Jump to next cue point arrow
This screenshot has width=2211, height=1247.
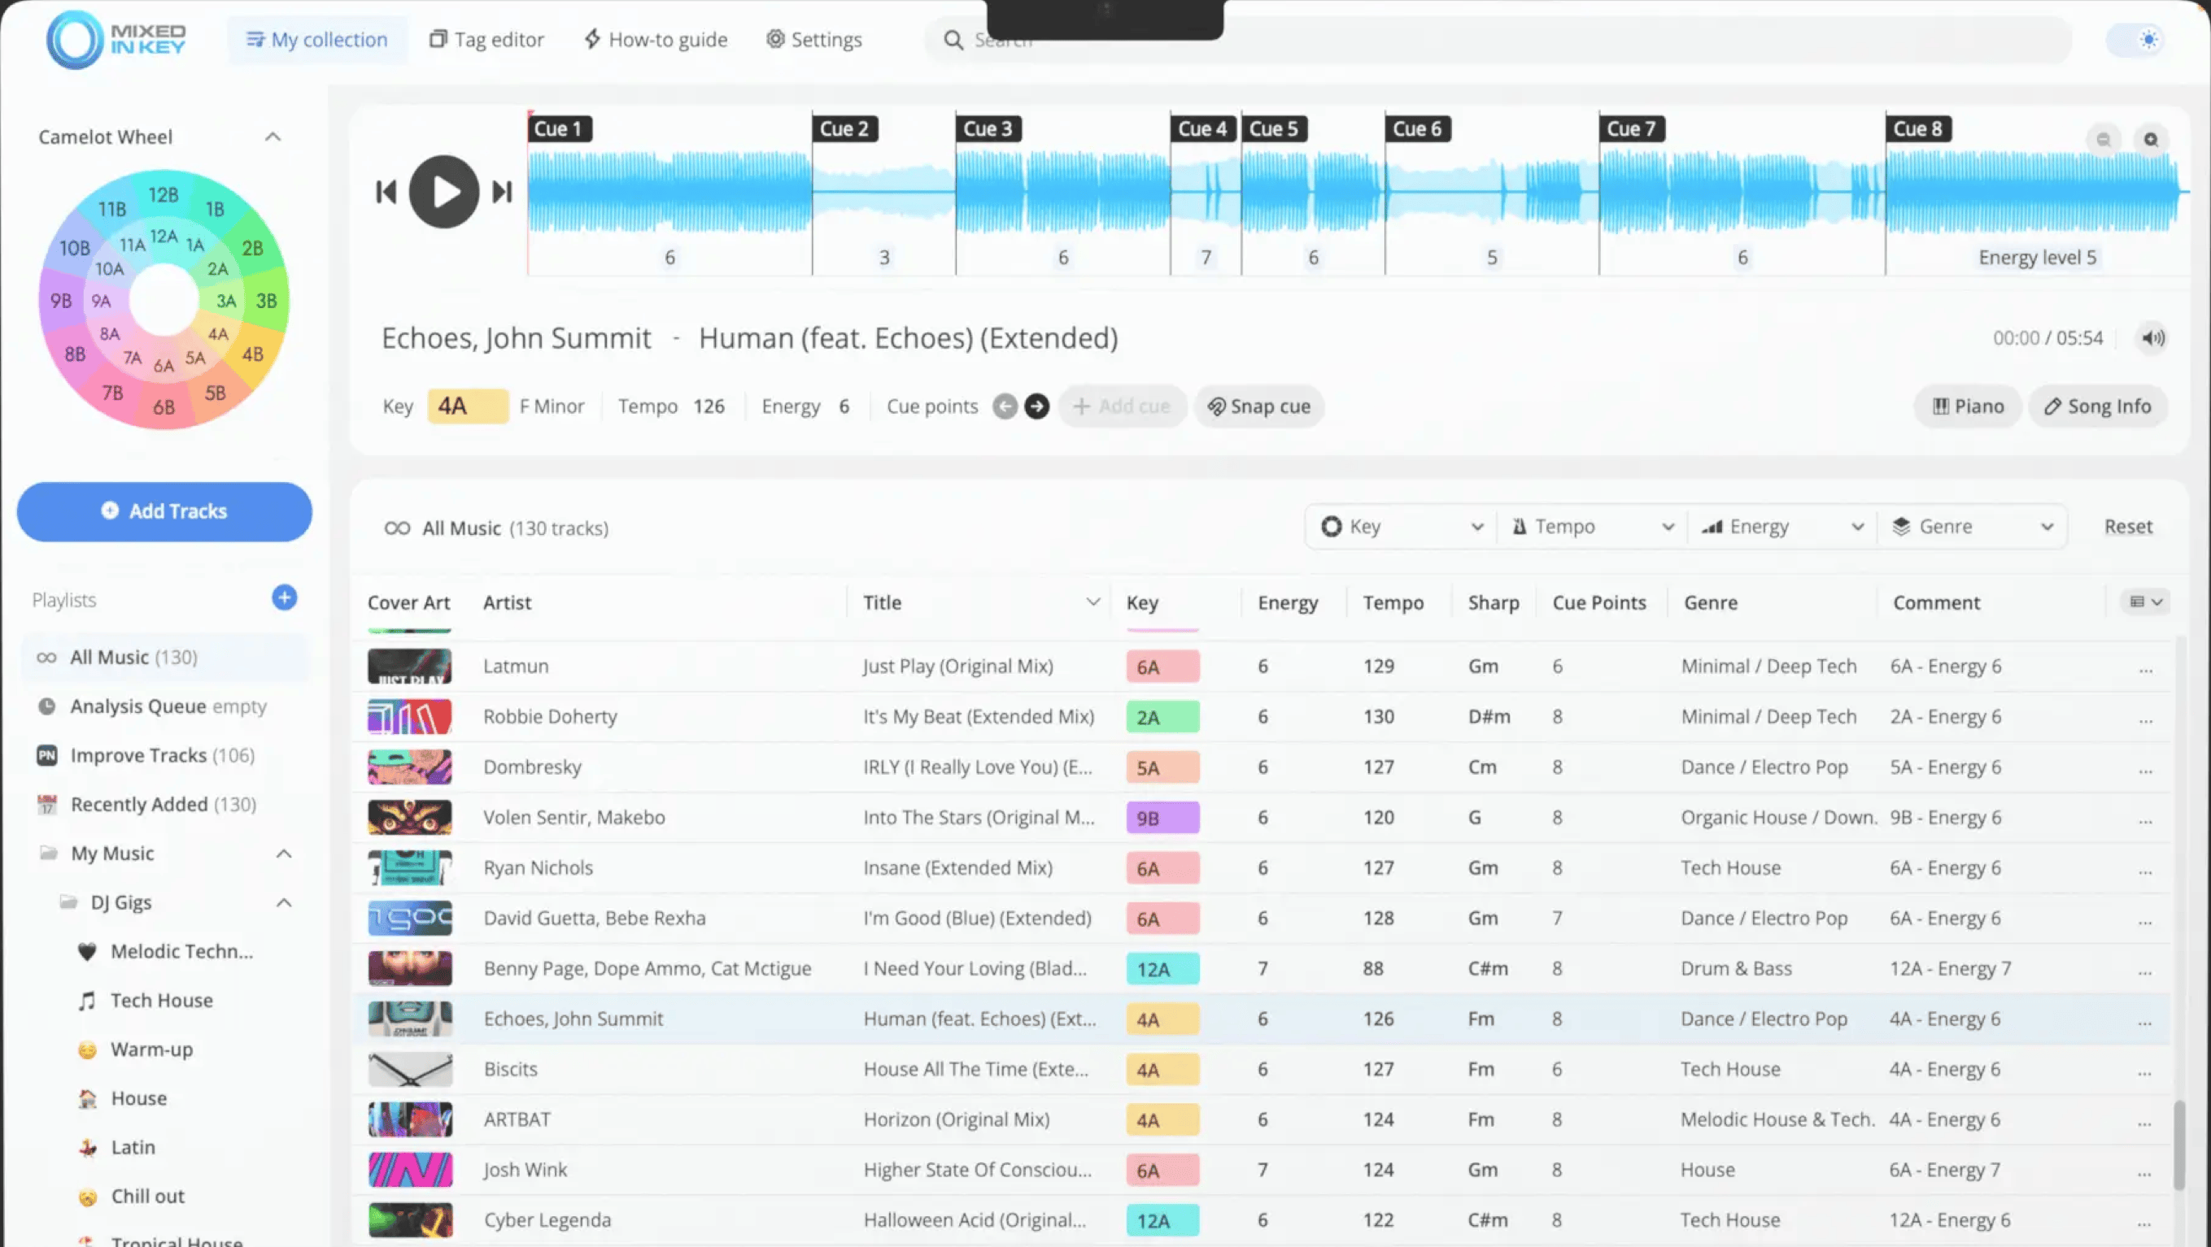coord(1037,406)
